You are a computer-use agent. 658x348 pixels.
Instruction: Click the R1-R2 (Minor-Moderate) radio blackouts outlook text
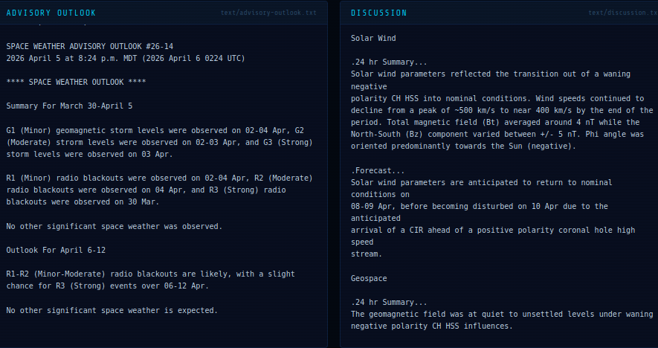coord(151,280)
